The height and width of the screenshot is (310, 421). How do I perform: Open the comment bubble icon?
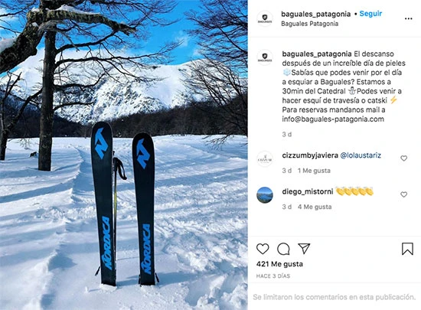[283, 249]
